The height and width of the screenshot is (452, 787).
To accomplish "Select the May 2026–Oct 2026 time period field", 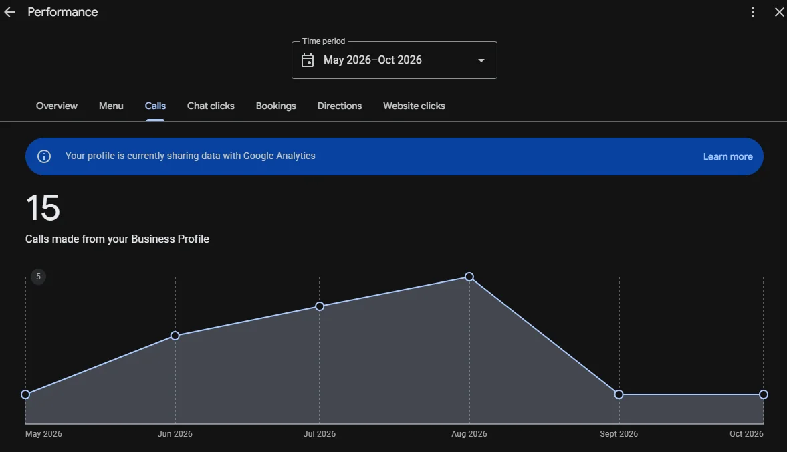I will pyautogui.click(x=394, y=60).
